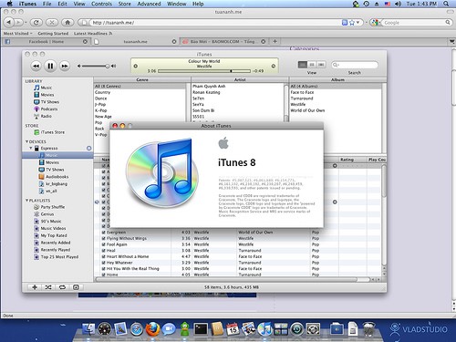The height and width of the screenshot is (342, 456).
Task: Select Turnaround in the Album column
Action: point(336,98)
